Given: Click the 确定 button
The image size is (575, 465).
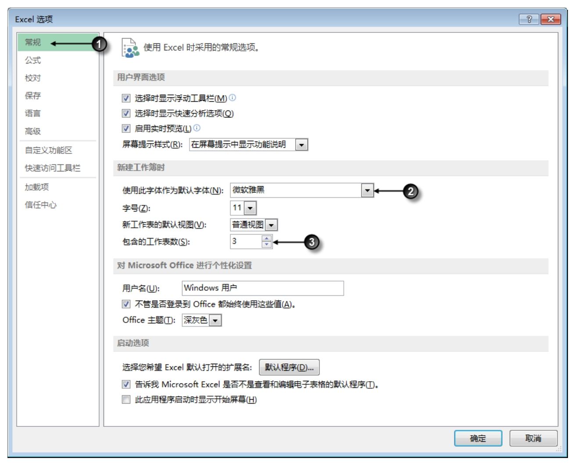Looking at the screenshot, I should [478, 438].
